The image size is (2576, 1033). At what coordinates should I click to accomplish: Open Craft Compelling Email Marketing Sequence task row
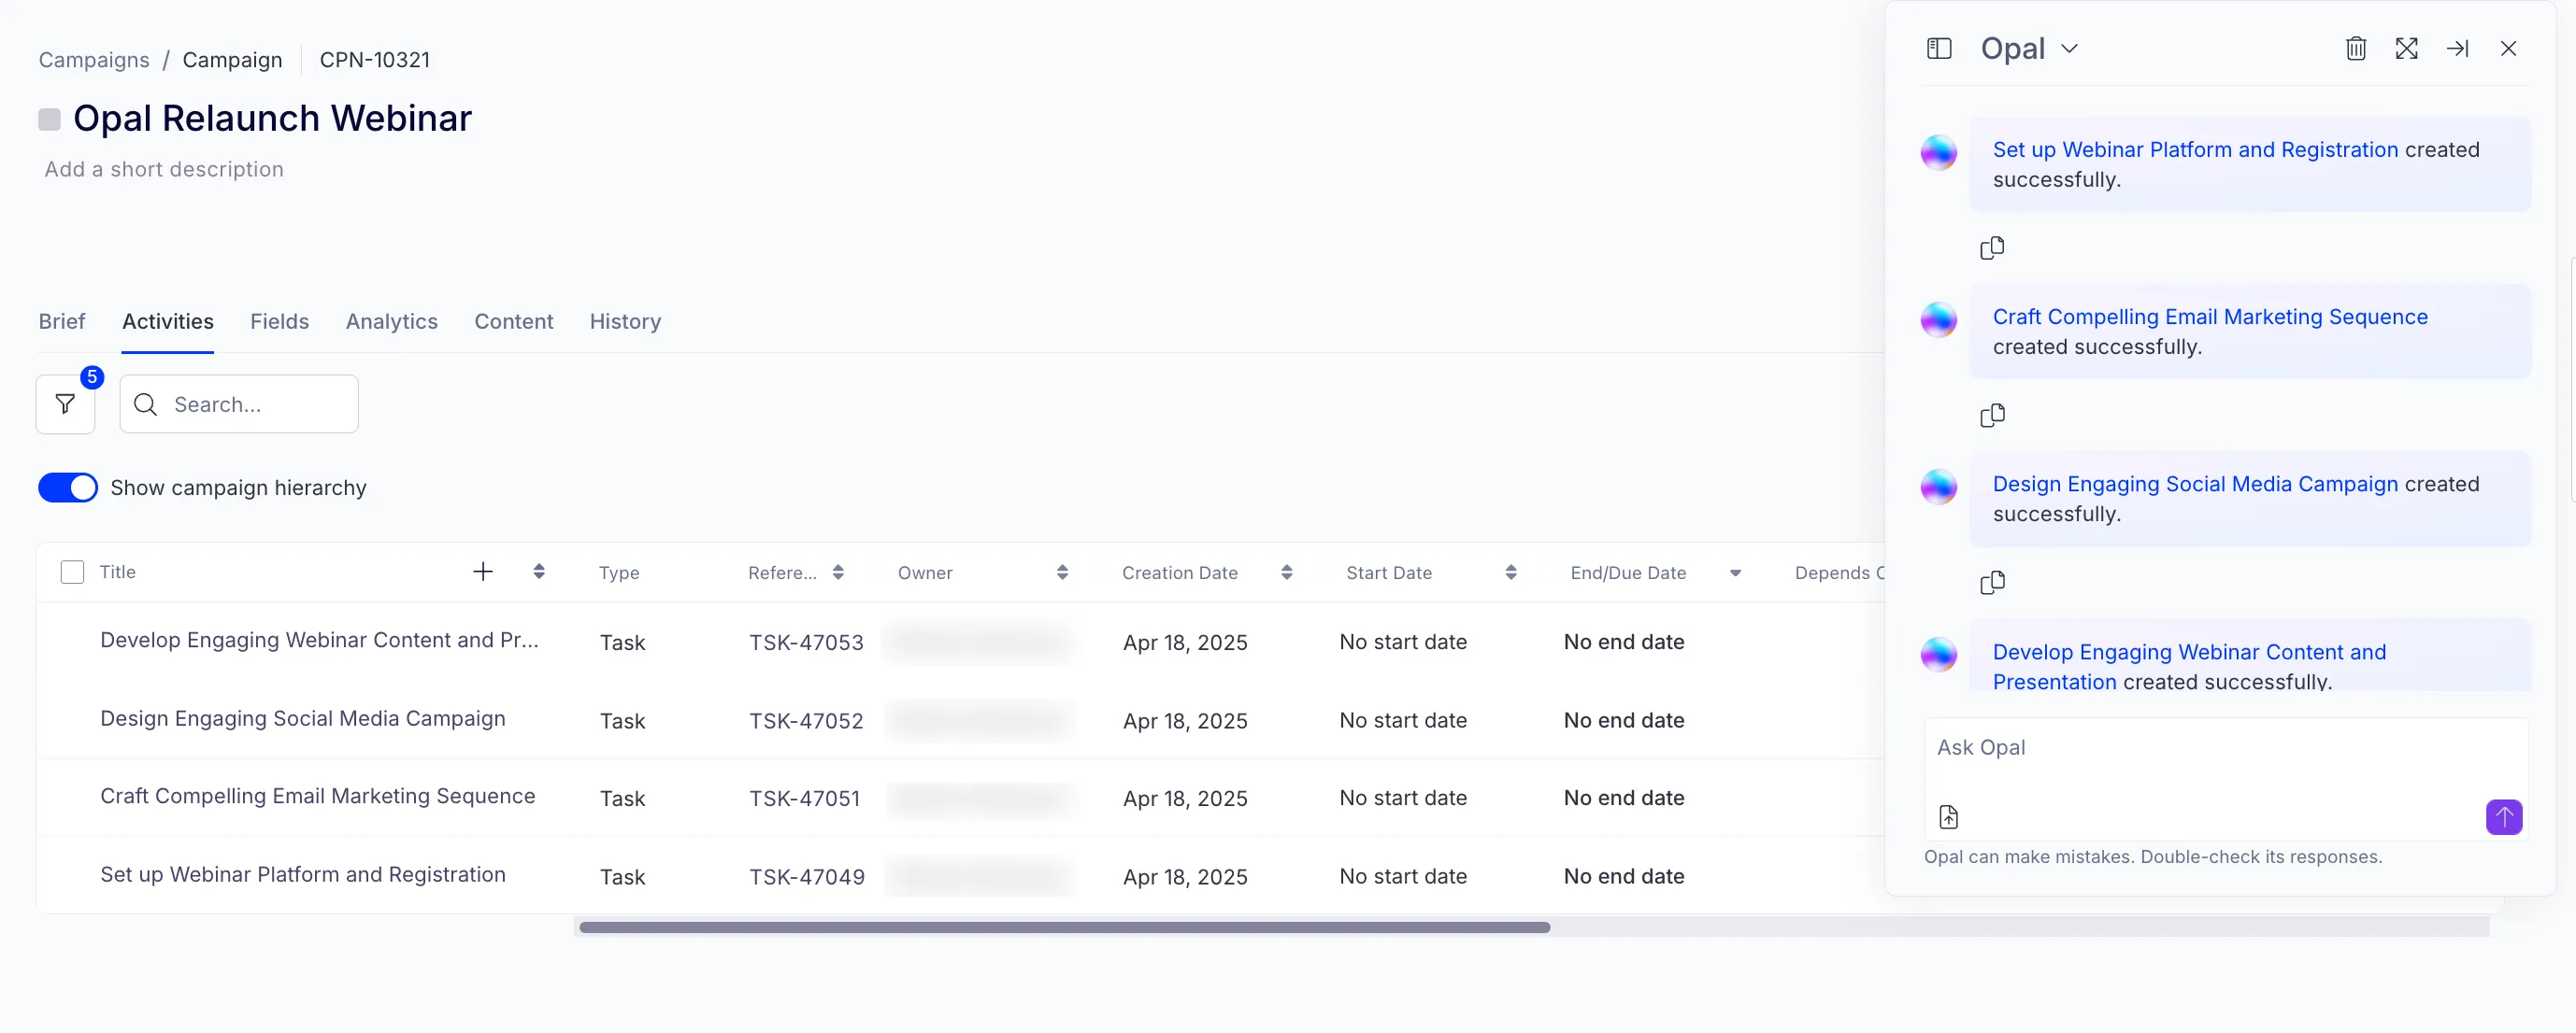317,796
